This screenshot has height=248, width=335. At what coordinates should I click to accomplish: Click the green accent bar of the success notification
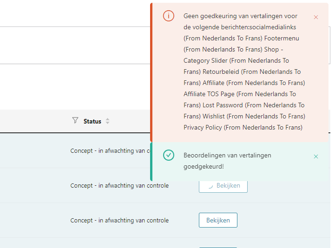[151, 162]
